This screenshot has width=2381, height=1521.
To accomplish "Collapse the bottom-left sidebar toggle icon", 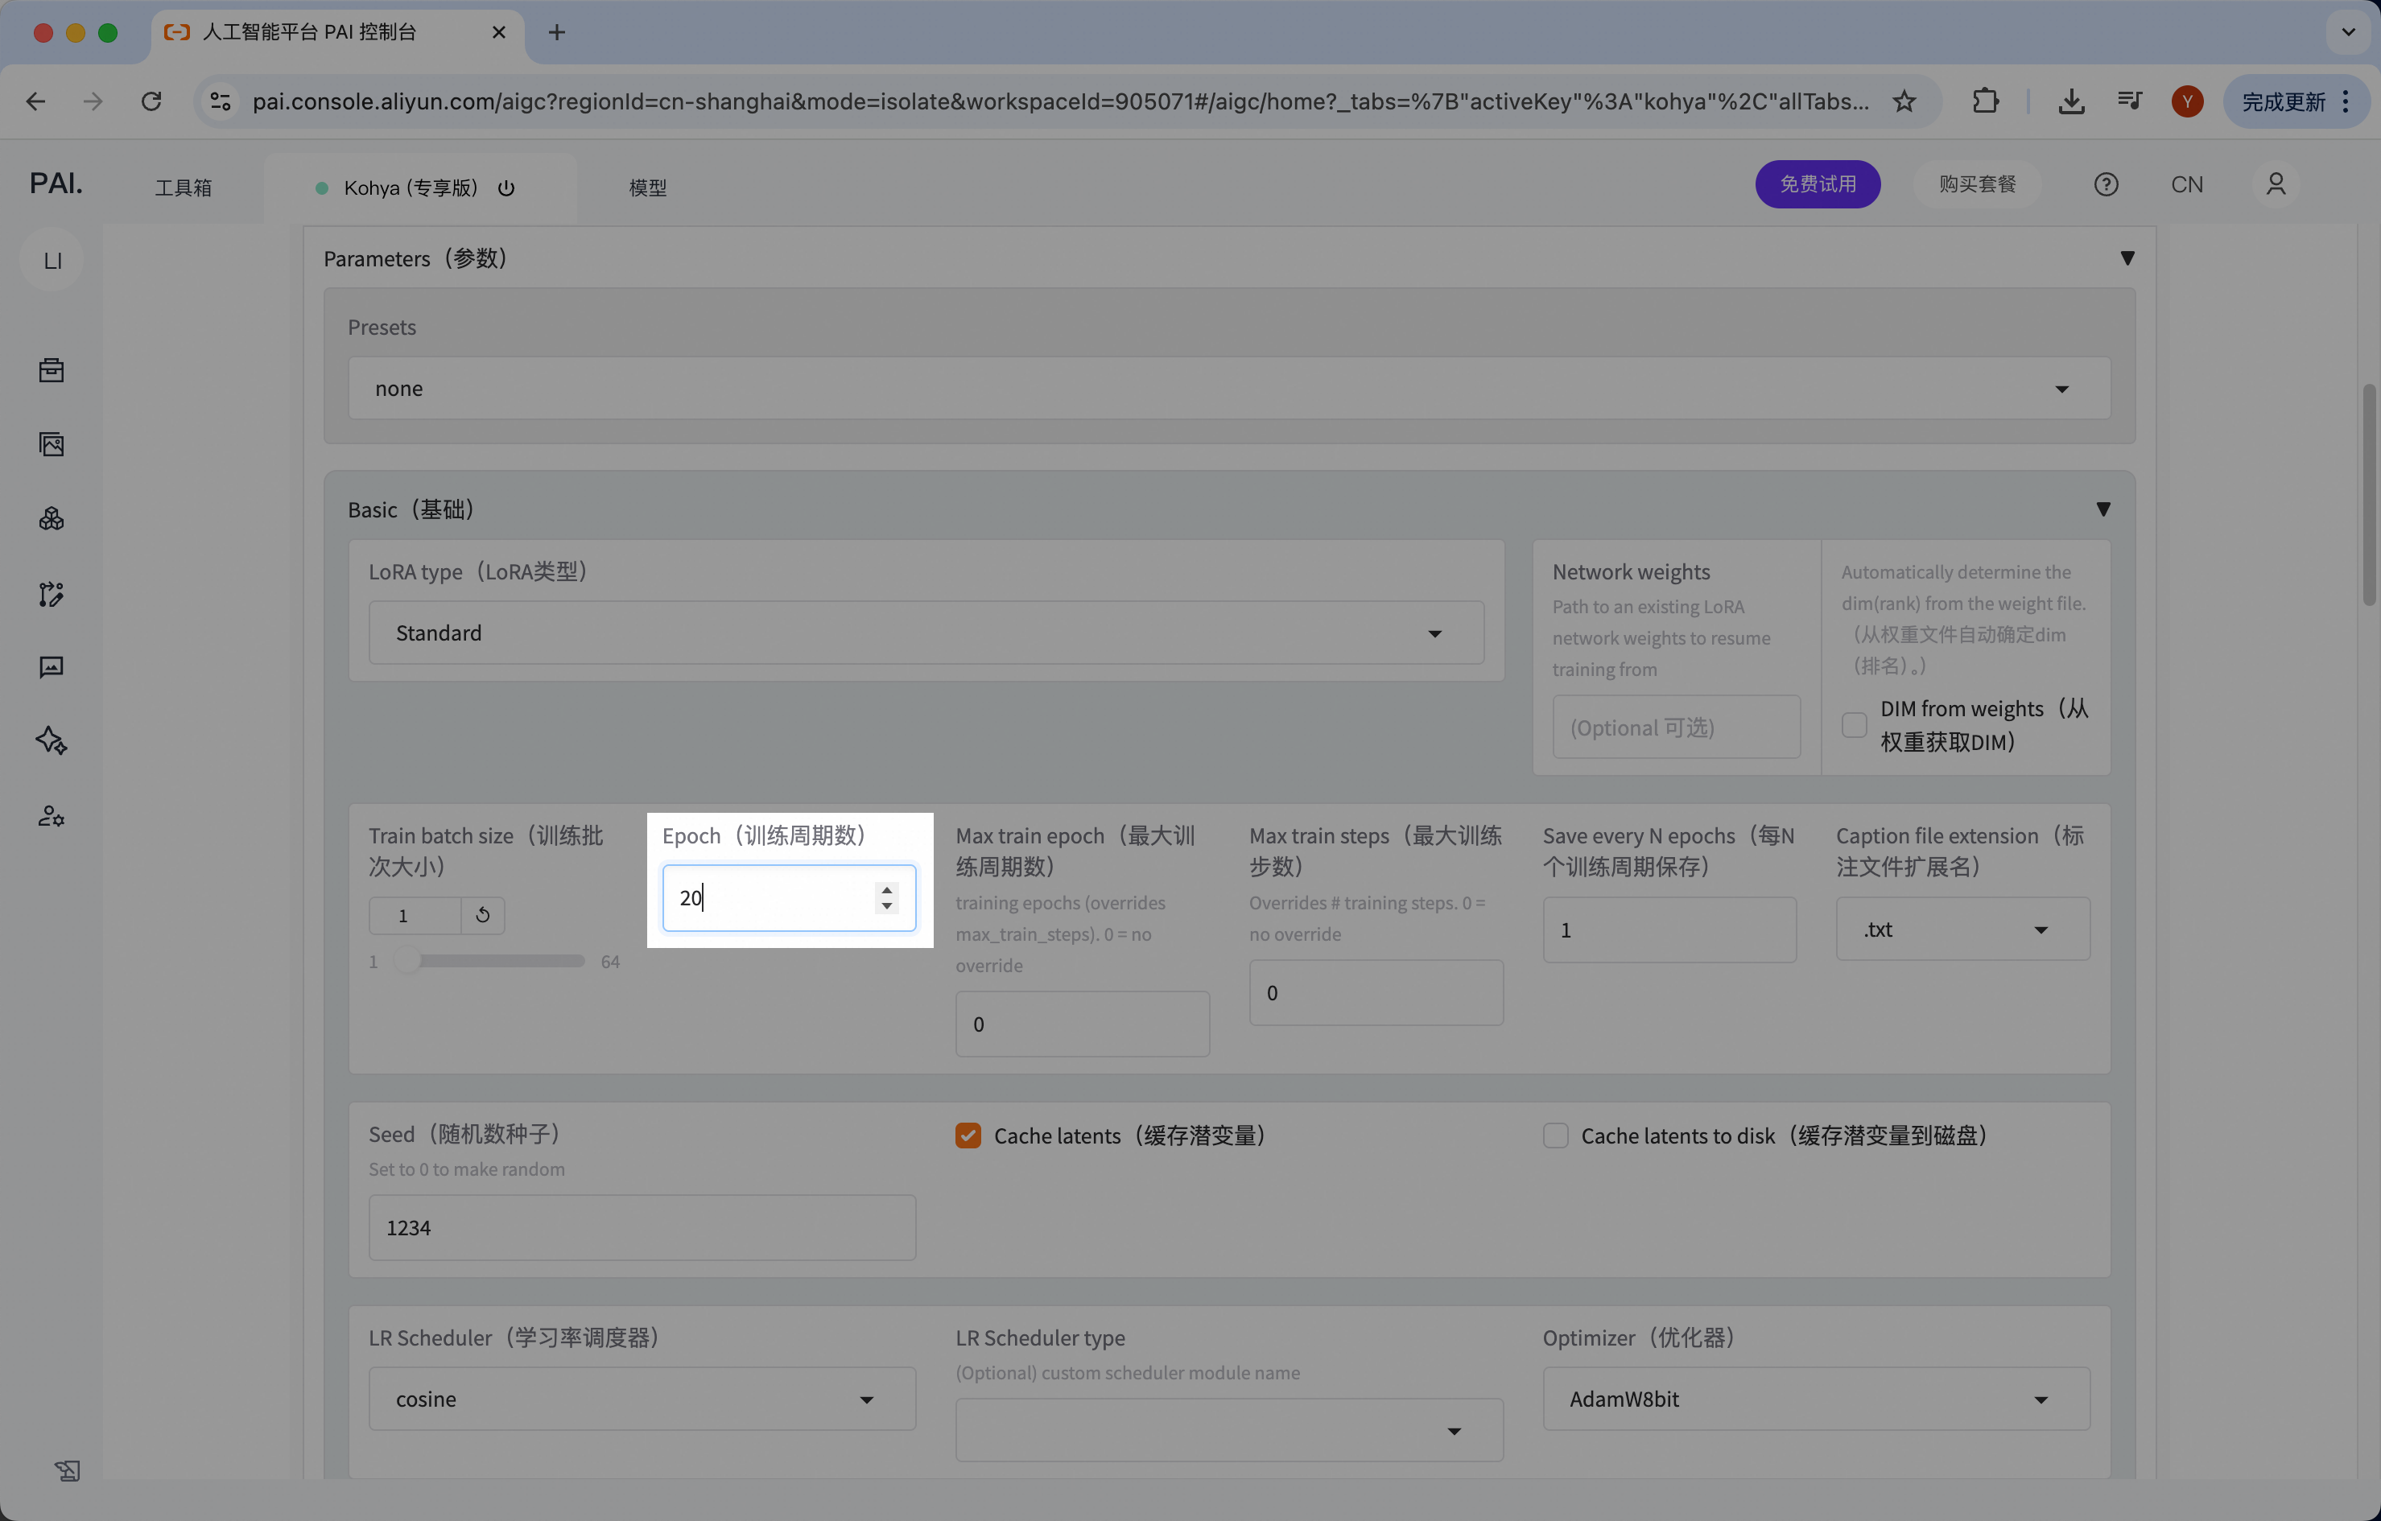I will pos(68,1470).
